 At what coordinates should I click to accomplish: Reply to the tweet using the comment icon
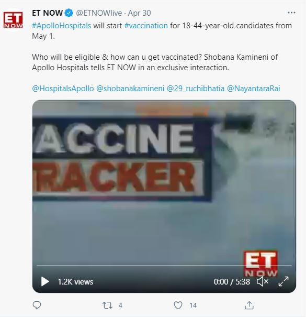[x=37, y=305]
